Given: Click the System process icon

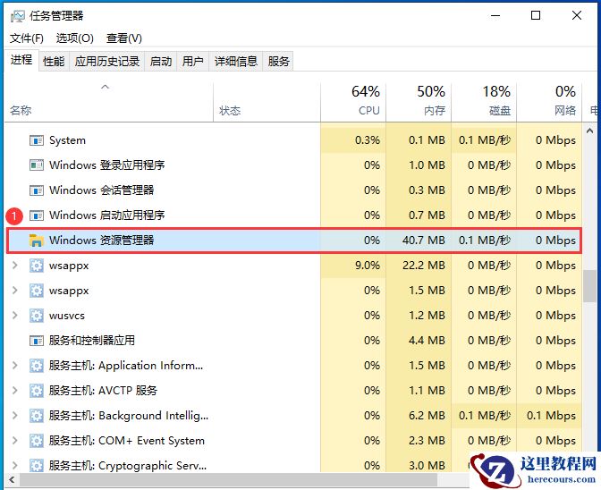Looking at the screenshot, I should click(x=37, y=140).
